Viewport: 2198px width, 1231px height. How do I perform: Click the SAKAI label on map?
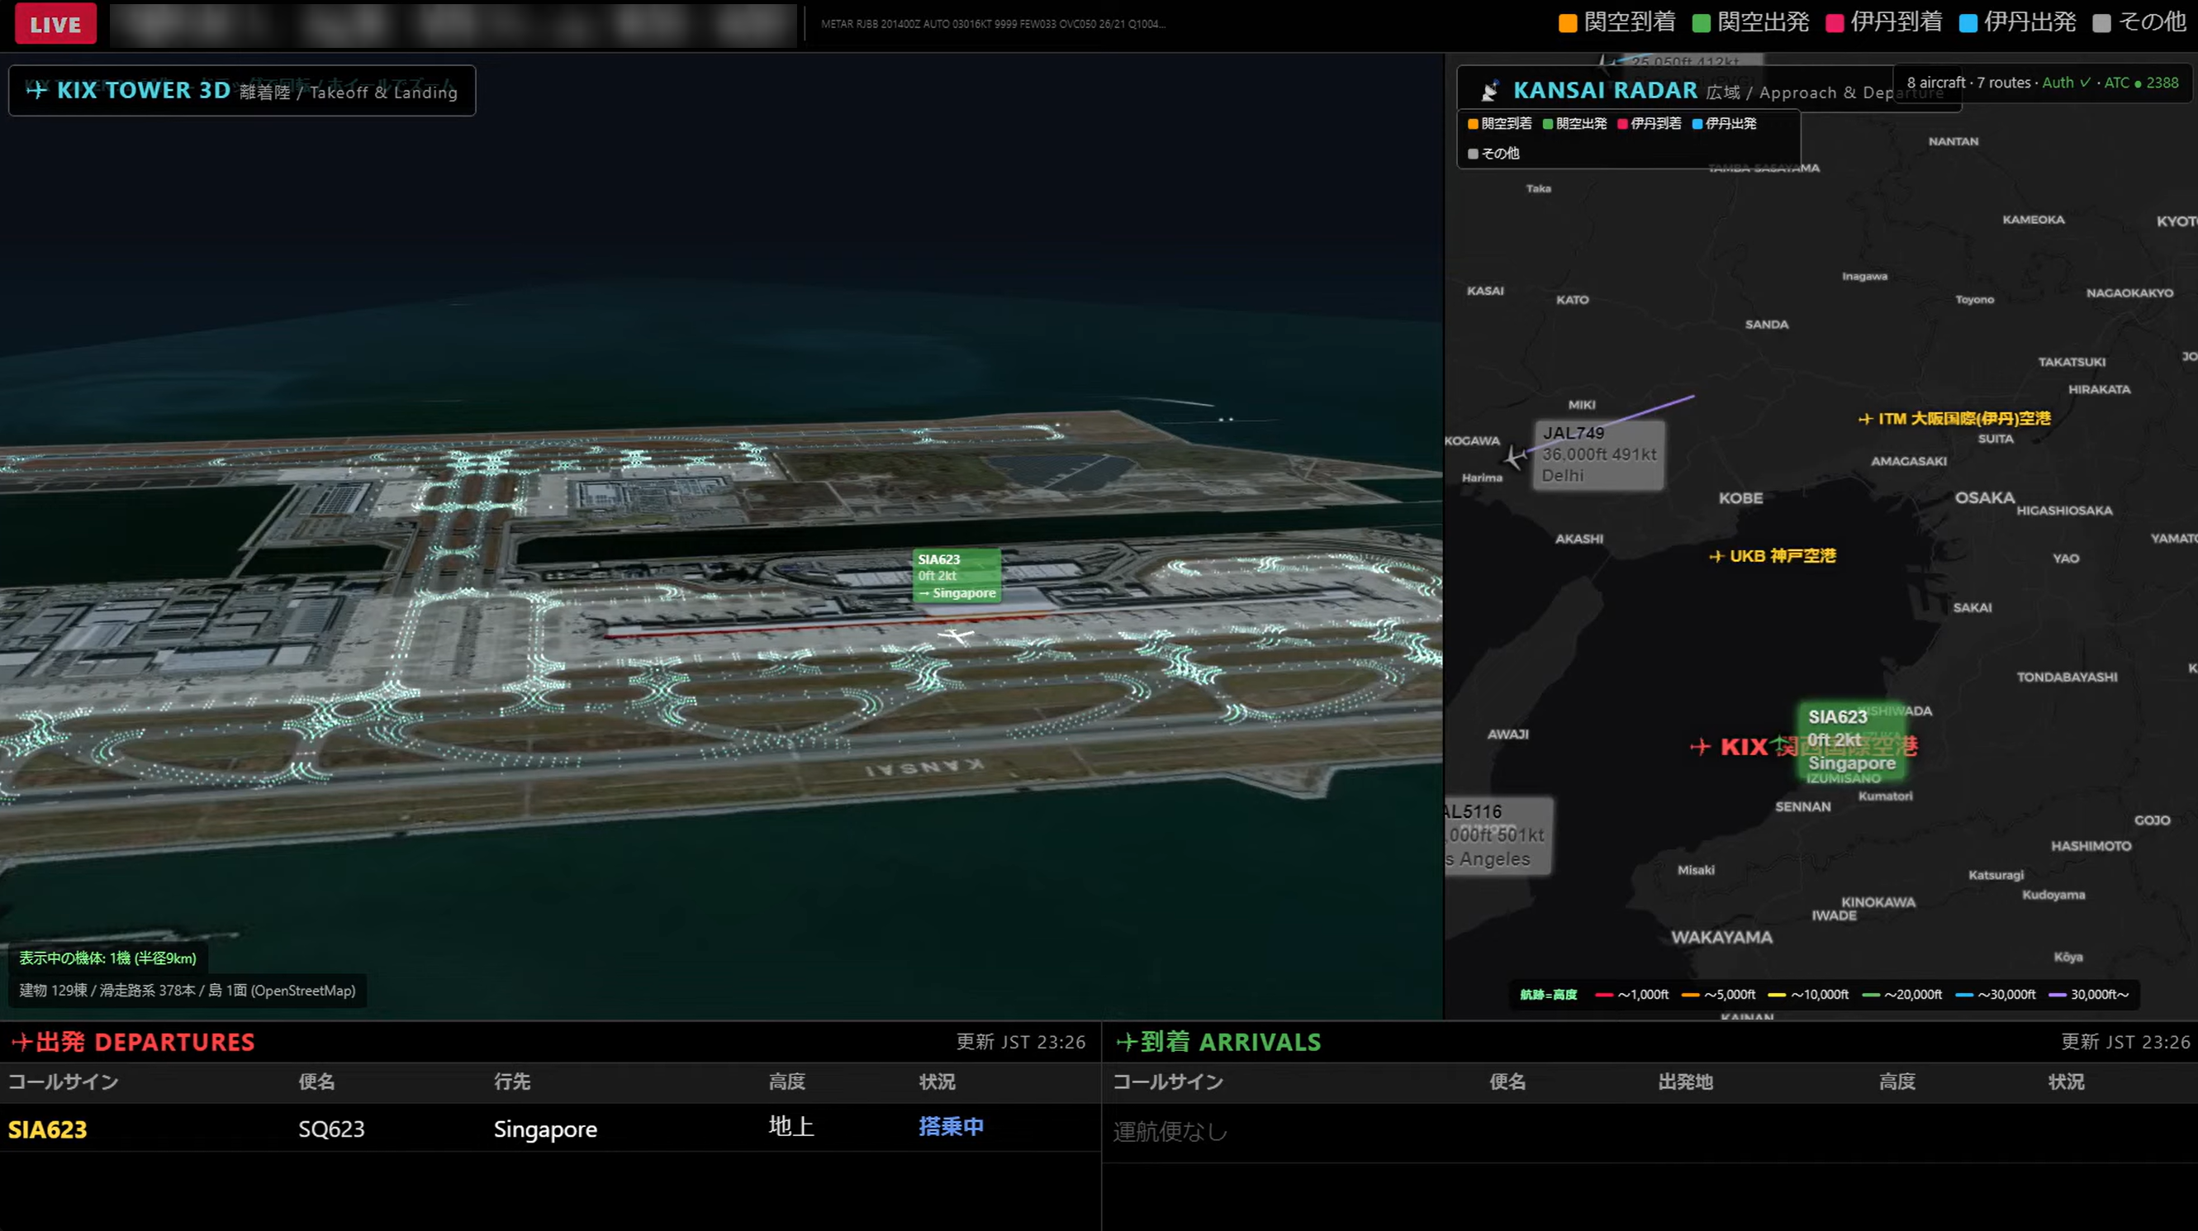pos(1972,608)
